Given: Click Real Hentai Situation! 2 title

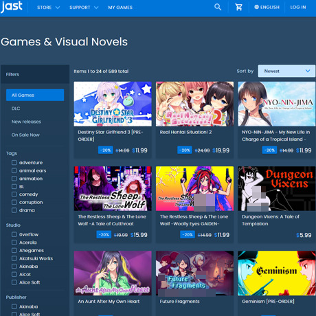Looking at the screenshot, I should coord(185,132).
